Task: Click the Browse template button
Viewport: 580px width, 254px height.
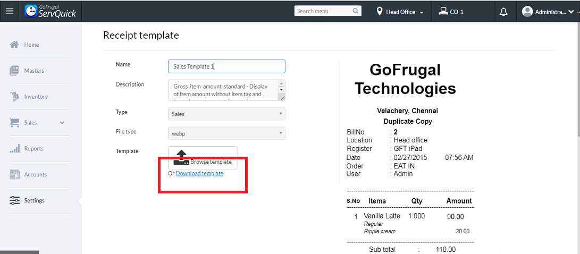Action: coord(203,158)
